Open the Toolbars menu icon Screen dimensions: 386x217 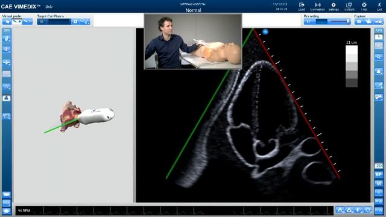pyautogui.click(x=349, y=7)
